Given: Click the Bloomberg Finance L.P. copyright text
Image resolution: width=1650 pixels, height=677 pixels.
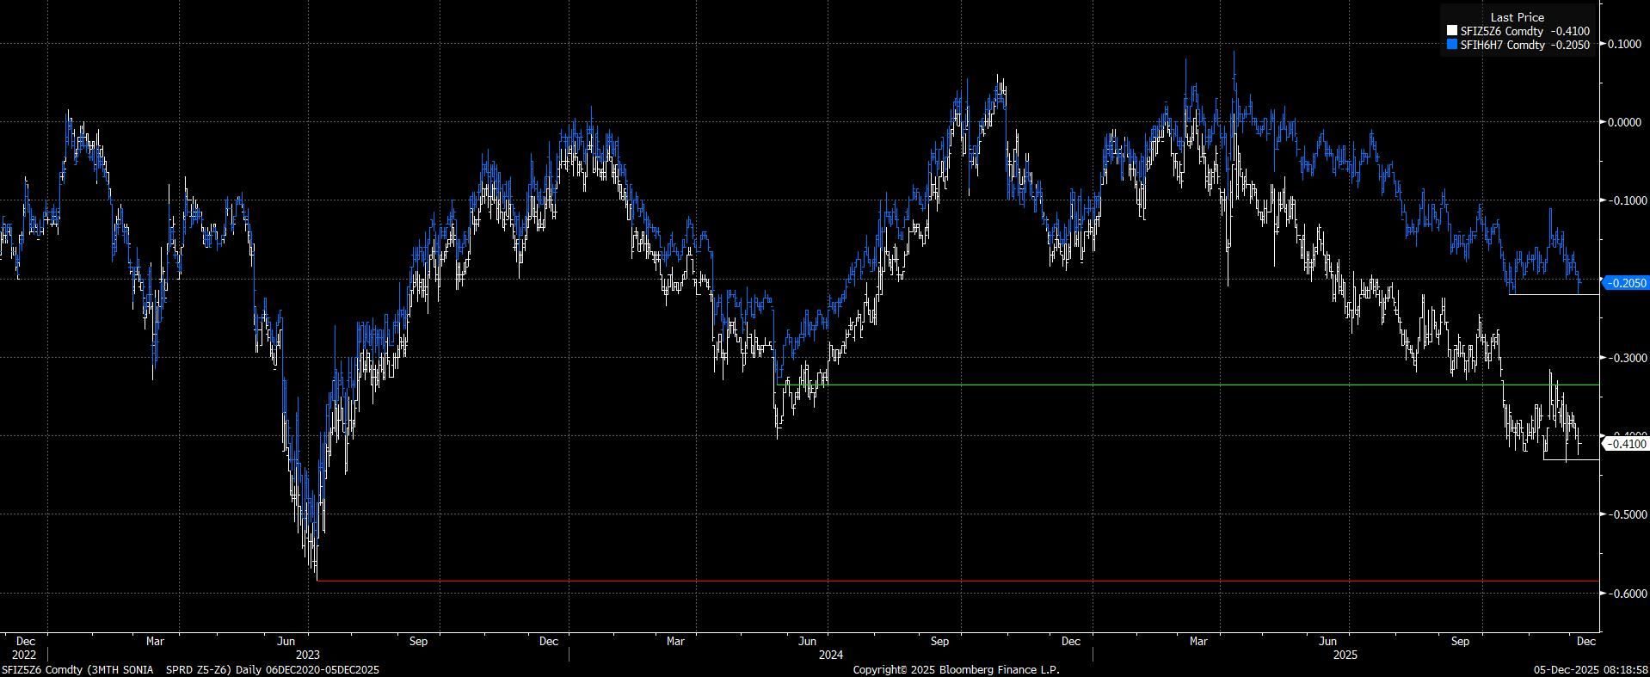Looking at the screenshot, I should click(956, 669).
